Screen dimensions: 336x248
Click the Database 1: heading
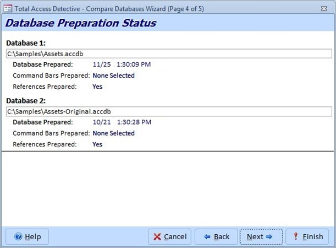click(x=26, y=43)
